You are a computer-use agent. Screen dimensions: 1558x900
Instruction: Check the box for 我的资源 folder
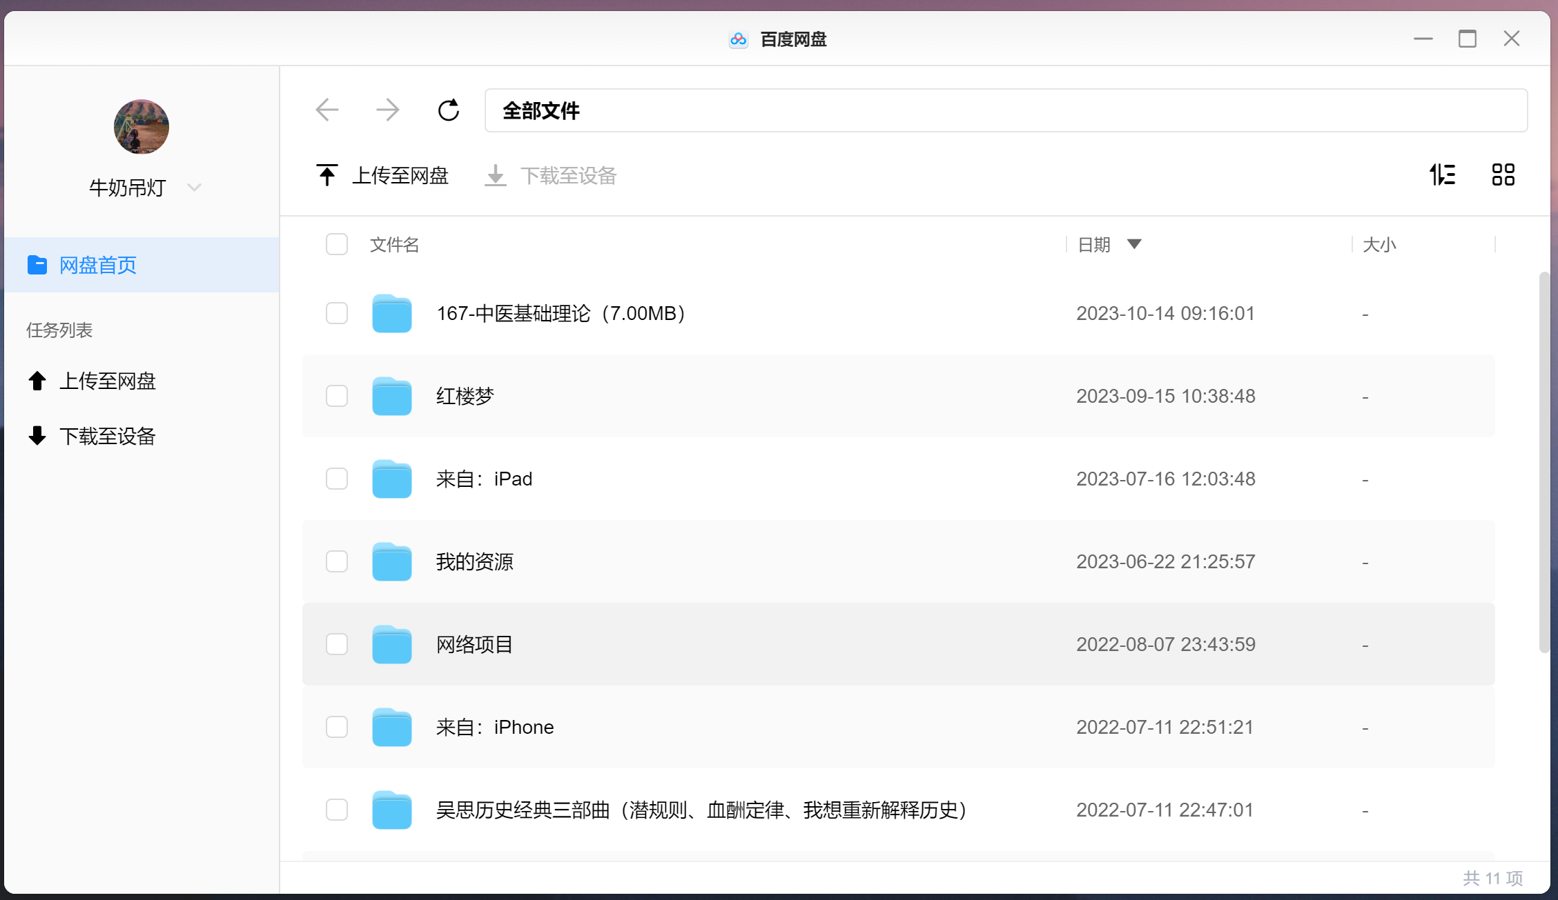coord(337,561)
